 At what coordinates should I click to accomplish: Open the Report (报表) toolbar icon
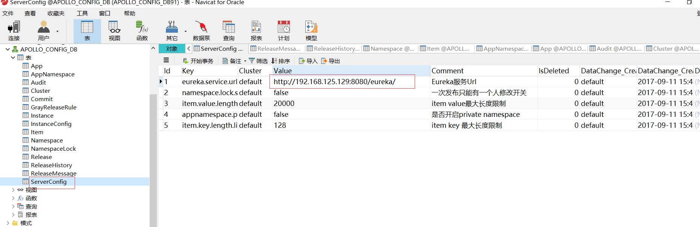[x=256, y=31]
